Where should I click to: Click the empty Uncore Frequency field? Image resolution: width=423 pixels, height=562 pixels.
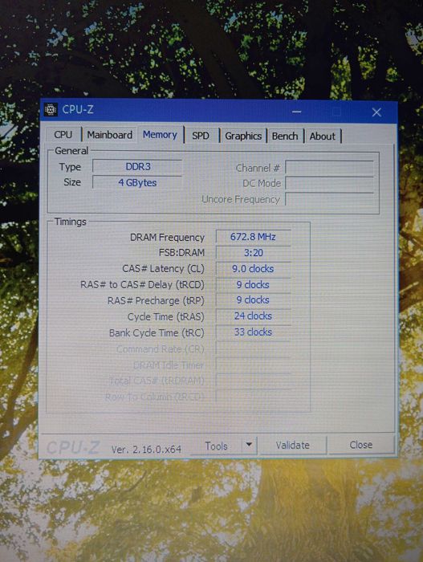329,199
